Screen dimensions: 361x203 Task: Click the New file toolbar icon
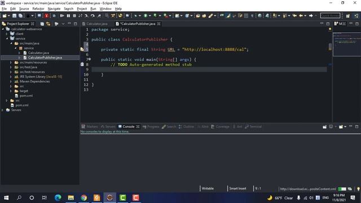click(5, 16)
